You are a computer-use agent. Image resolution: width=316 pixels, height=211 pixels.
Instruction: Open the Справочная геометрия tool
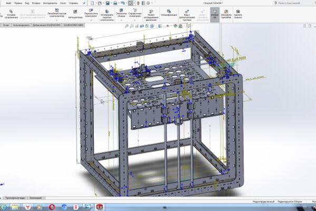(x=135, y=13)
